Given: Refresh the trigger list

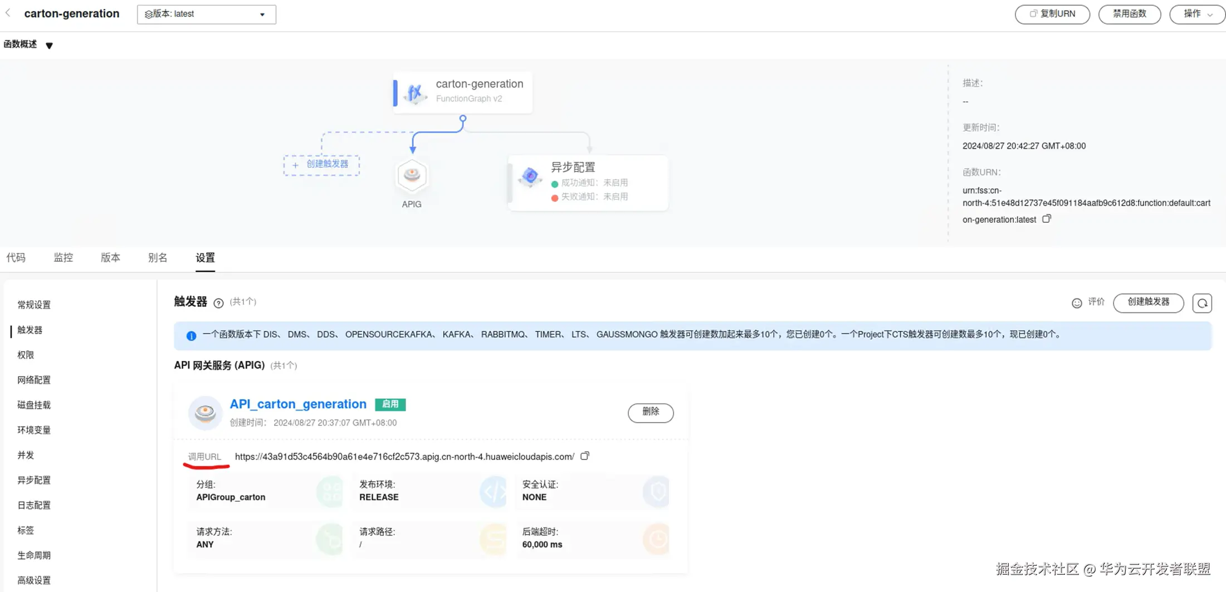Looking at the screenshot, I should (1202, 303).
